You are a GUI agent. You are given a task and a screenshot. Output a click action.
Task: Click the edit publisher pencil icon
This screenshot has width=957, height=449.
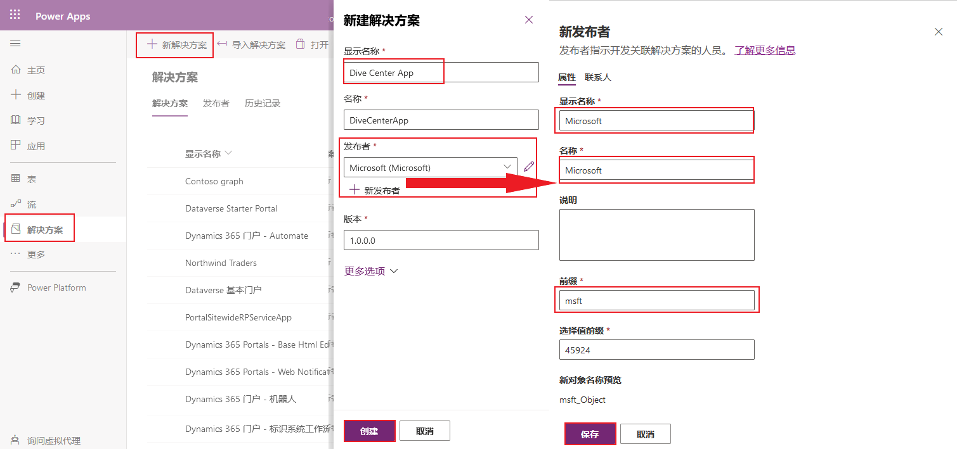coord(529,167)
